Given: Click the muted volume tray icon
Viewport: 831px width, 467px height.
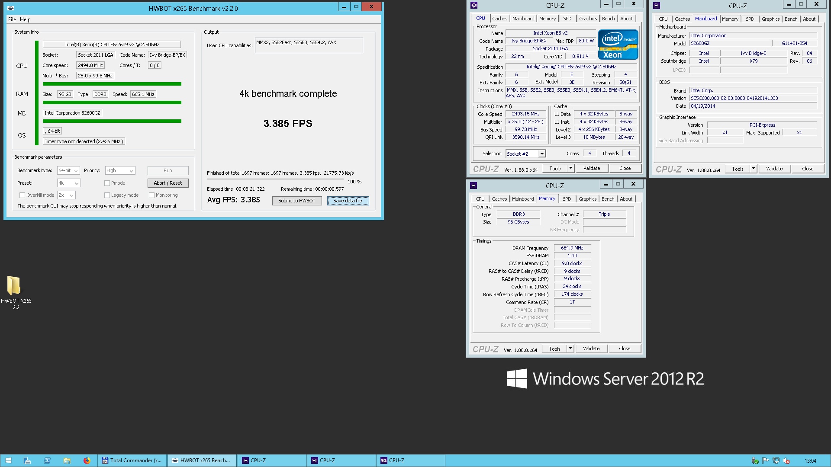Looking at the screenshot, I should pyautogui.click(x=786, y=461).
